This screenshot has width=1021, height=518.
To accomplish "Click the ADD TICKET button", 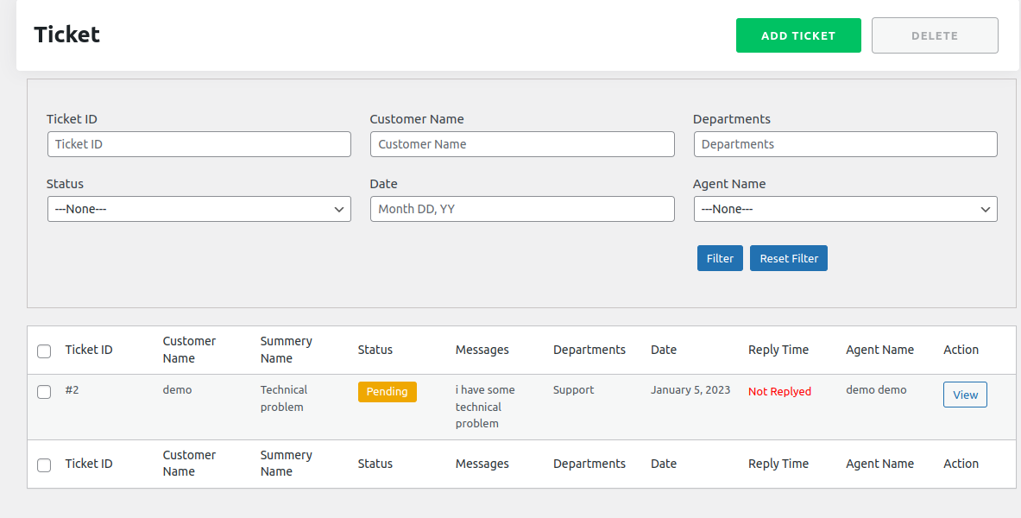I will point(798,35).
